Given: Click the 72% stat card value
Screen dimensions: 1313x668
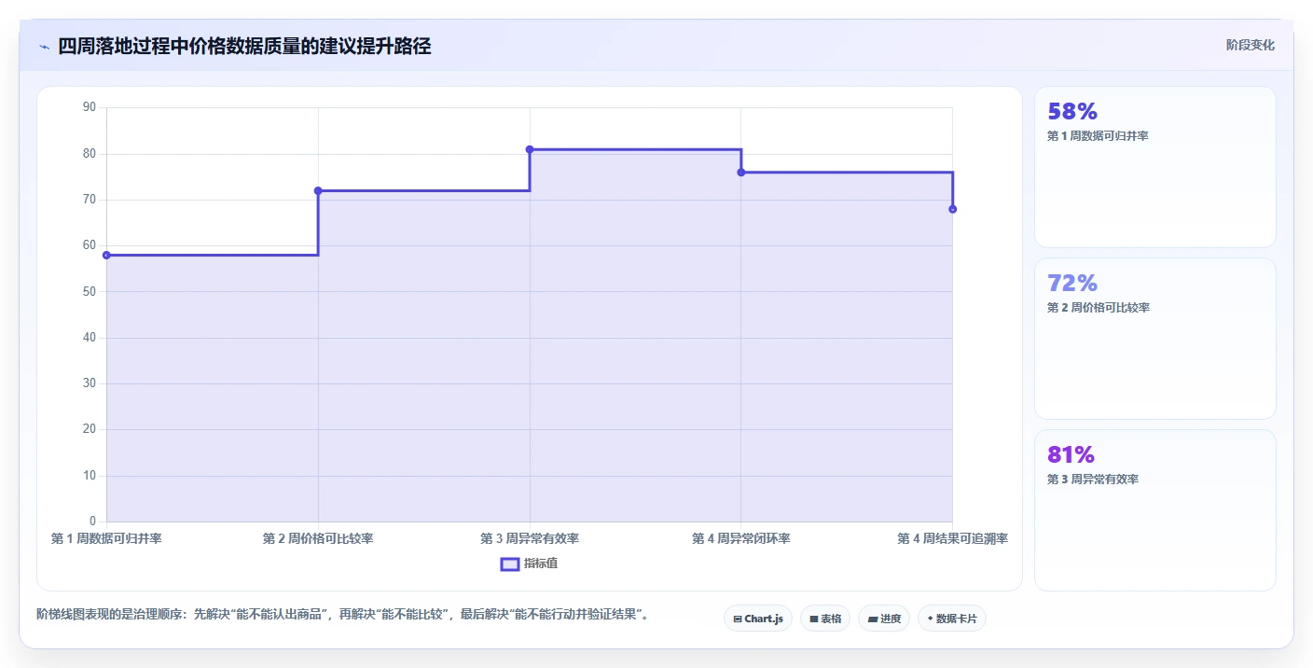Looking at the screenshot, I should coord(1072,284).
